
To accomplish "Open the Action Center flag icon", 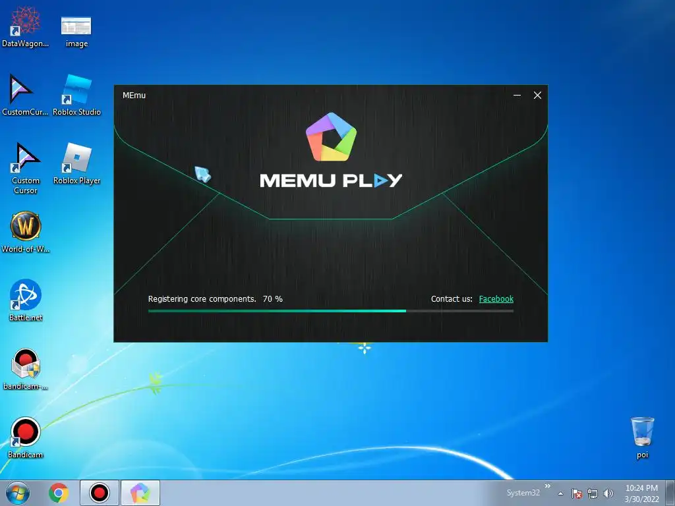I will tap(577, 493).
